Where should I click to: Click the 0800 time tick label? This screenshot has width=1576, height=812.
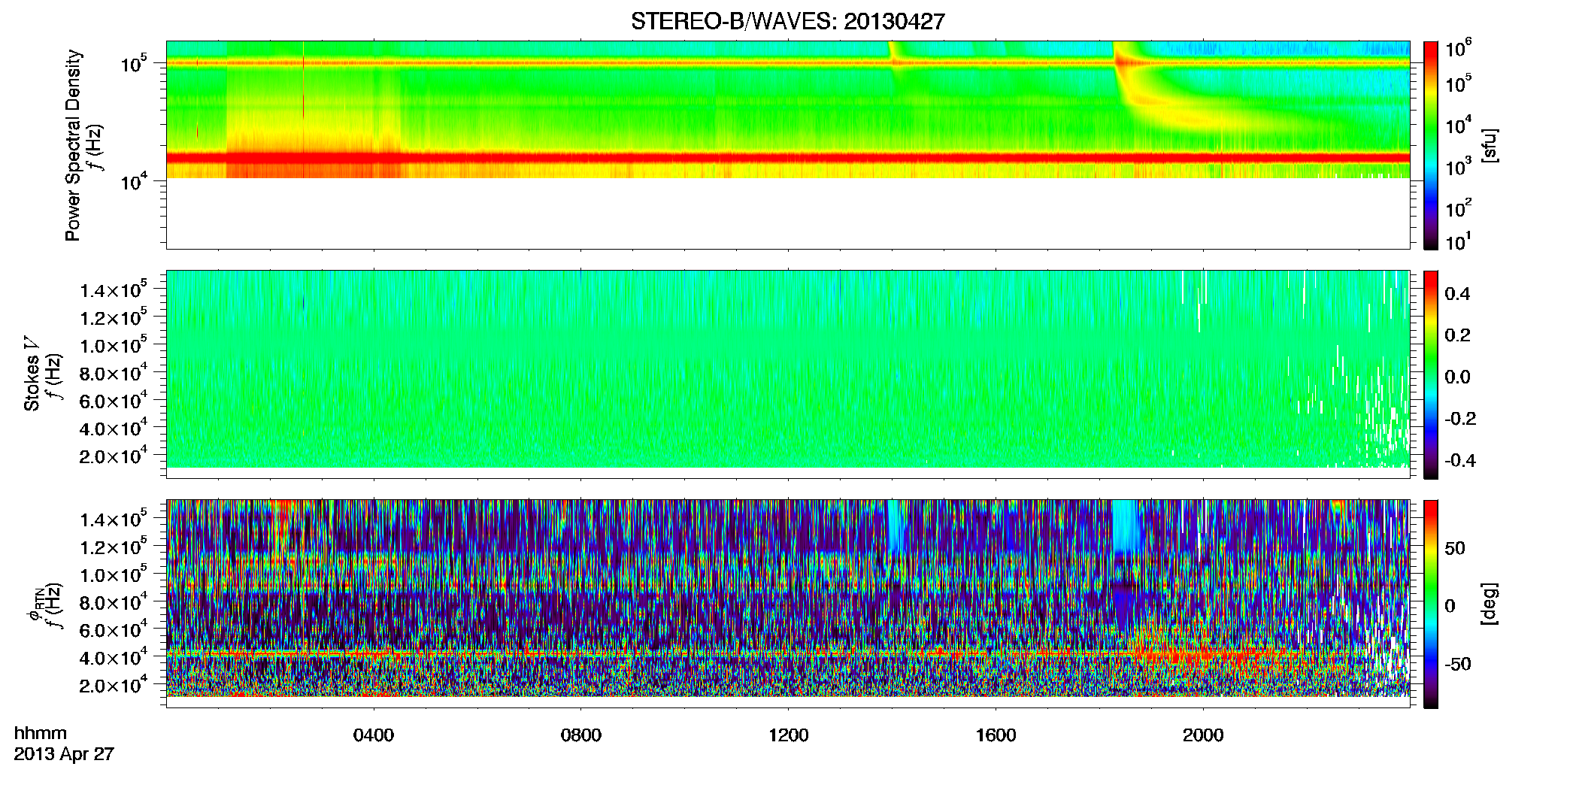580,735
